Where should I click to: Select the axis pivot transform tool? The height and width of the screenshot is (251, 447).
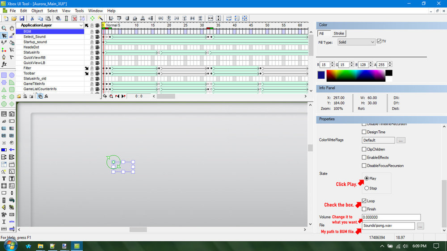(4, 50)
